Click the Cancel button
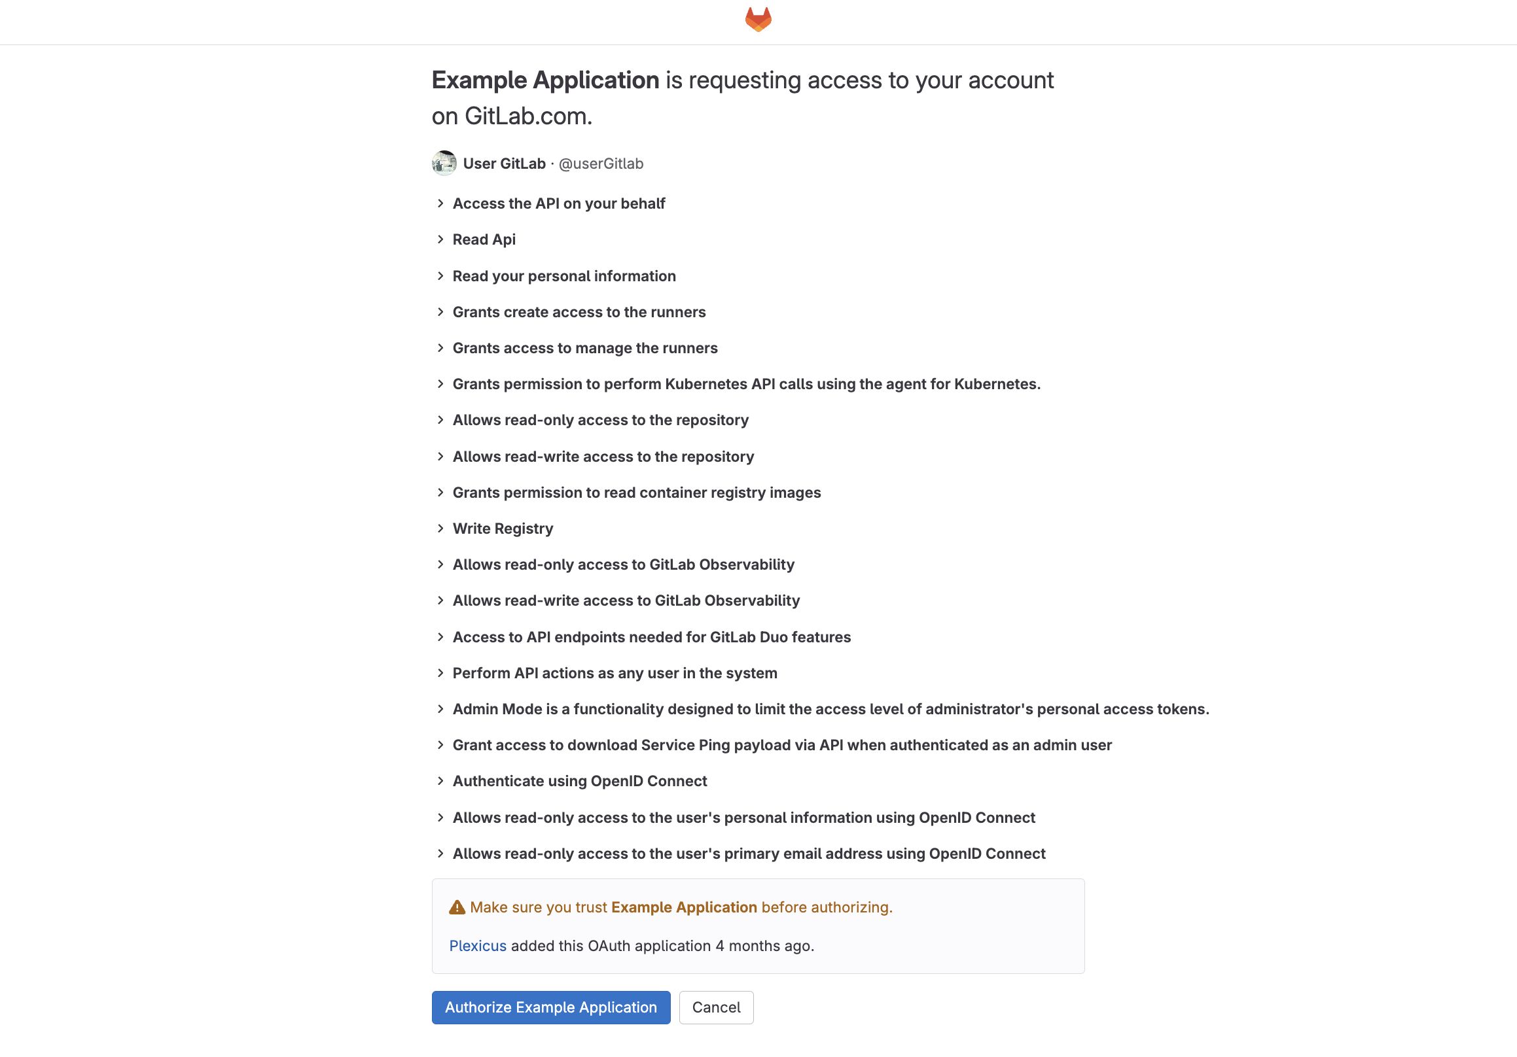 pyautogui.click(x=716, y=1007)
